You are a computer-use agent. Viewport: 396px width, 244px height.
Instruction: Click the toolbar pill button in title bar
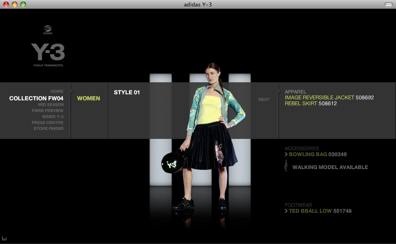click(388, 4)
